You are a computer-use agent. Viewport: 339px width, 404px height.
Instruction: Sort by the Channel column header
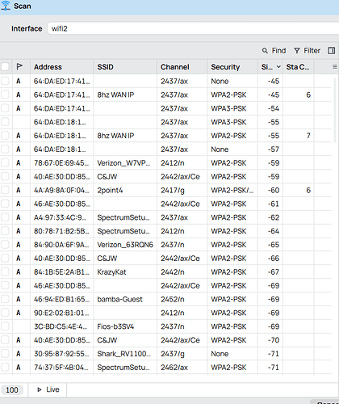point(175,67)
